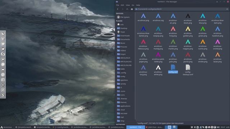The image size is (230, 129).
Task: Select arcolinux-havelock.png file
Action: (x=217, y=32)
